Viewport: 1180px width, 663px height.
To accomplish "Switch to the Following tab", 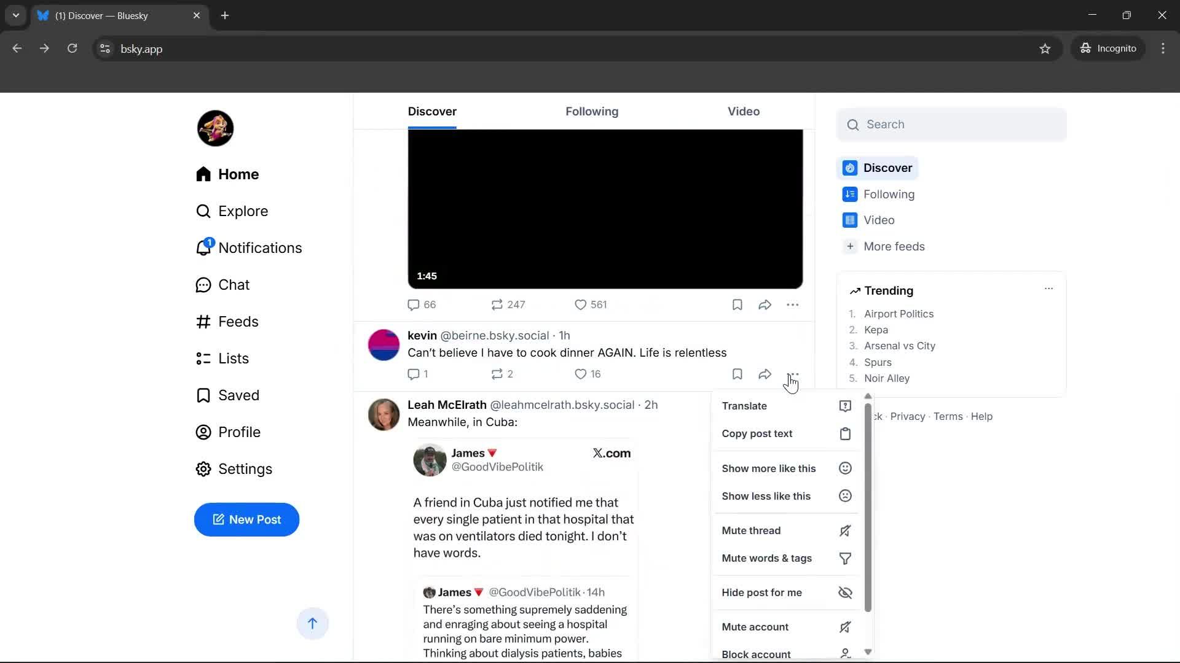I will pyautogui.click(x=592, y=112).
